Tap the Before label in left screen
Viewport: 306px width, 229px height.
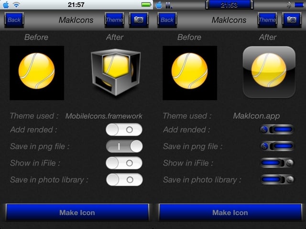tap(36, 37)
